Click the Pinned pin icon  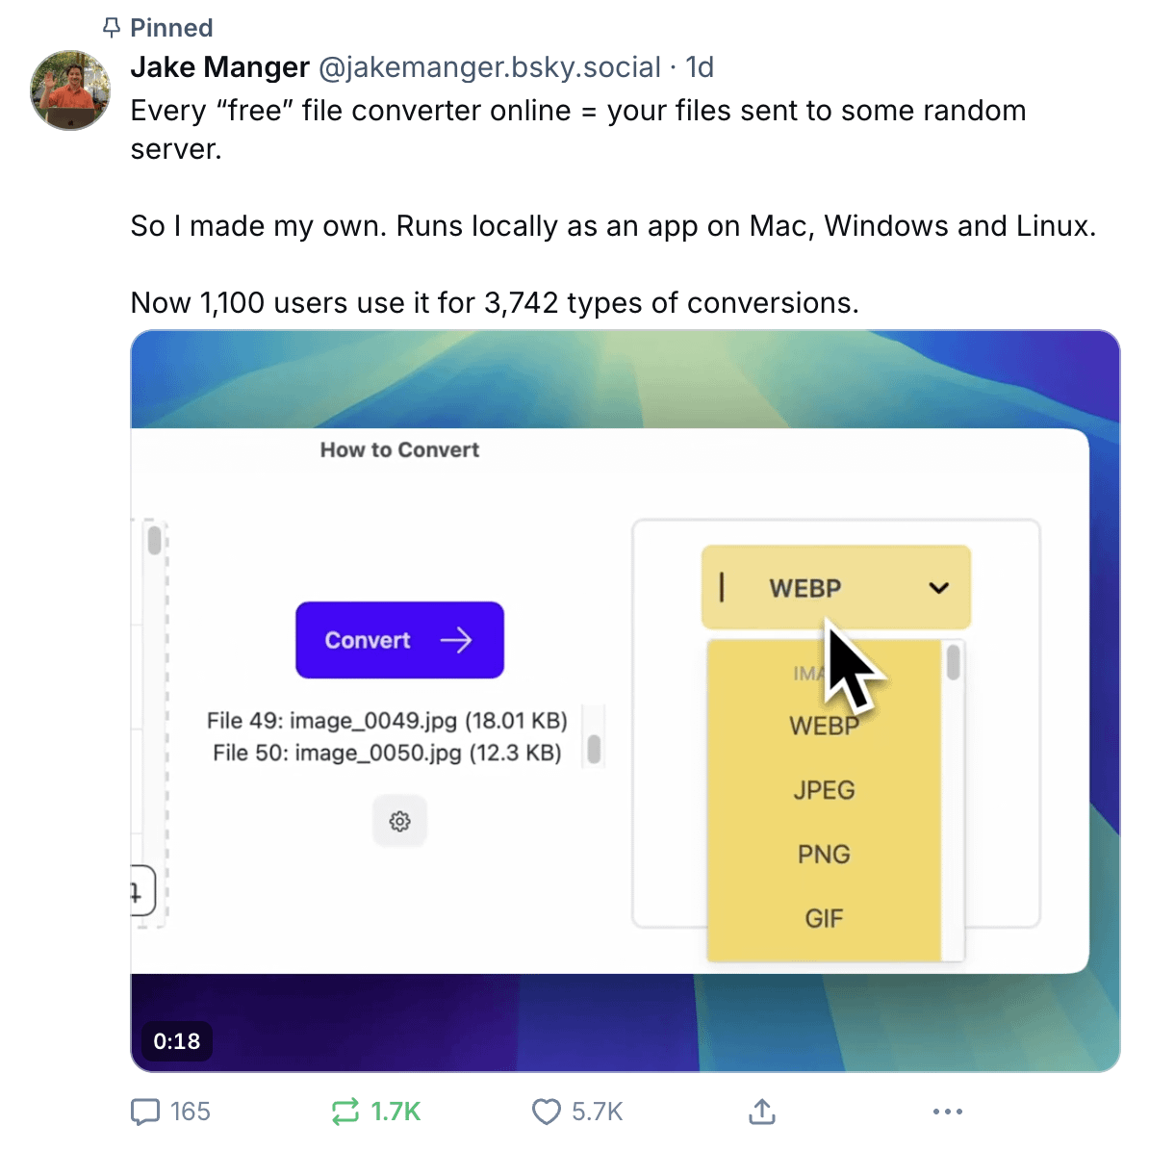111,28
